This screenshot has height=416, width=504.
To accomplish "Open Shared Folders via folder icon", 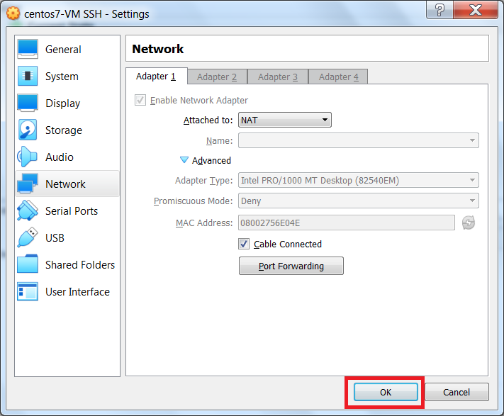I will pyautogui.click(x=28, y=264).
